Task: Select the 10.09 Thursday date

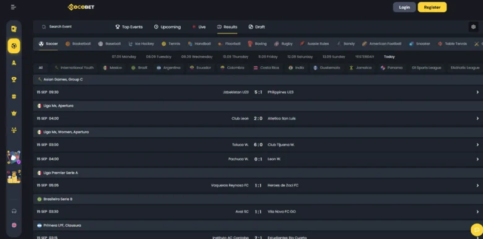Action: [236, 57]
